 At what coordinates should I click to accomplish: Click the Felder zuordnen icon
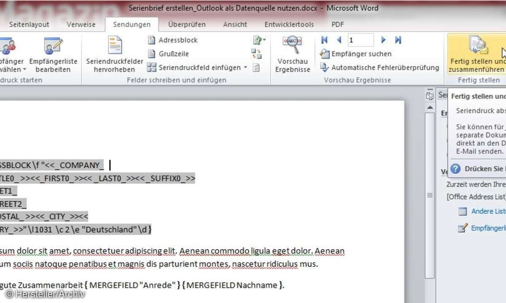click(x=256, y=54)
